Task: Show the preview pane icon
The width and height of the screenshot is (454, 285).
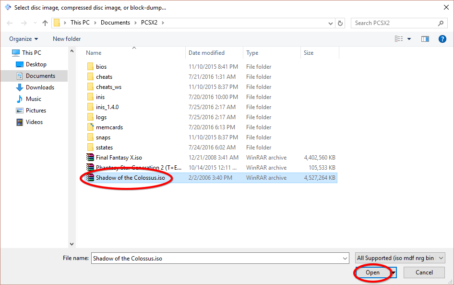Action: tap(425, 39)
